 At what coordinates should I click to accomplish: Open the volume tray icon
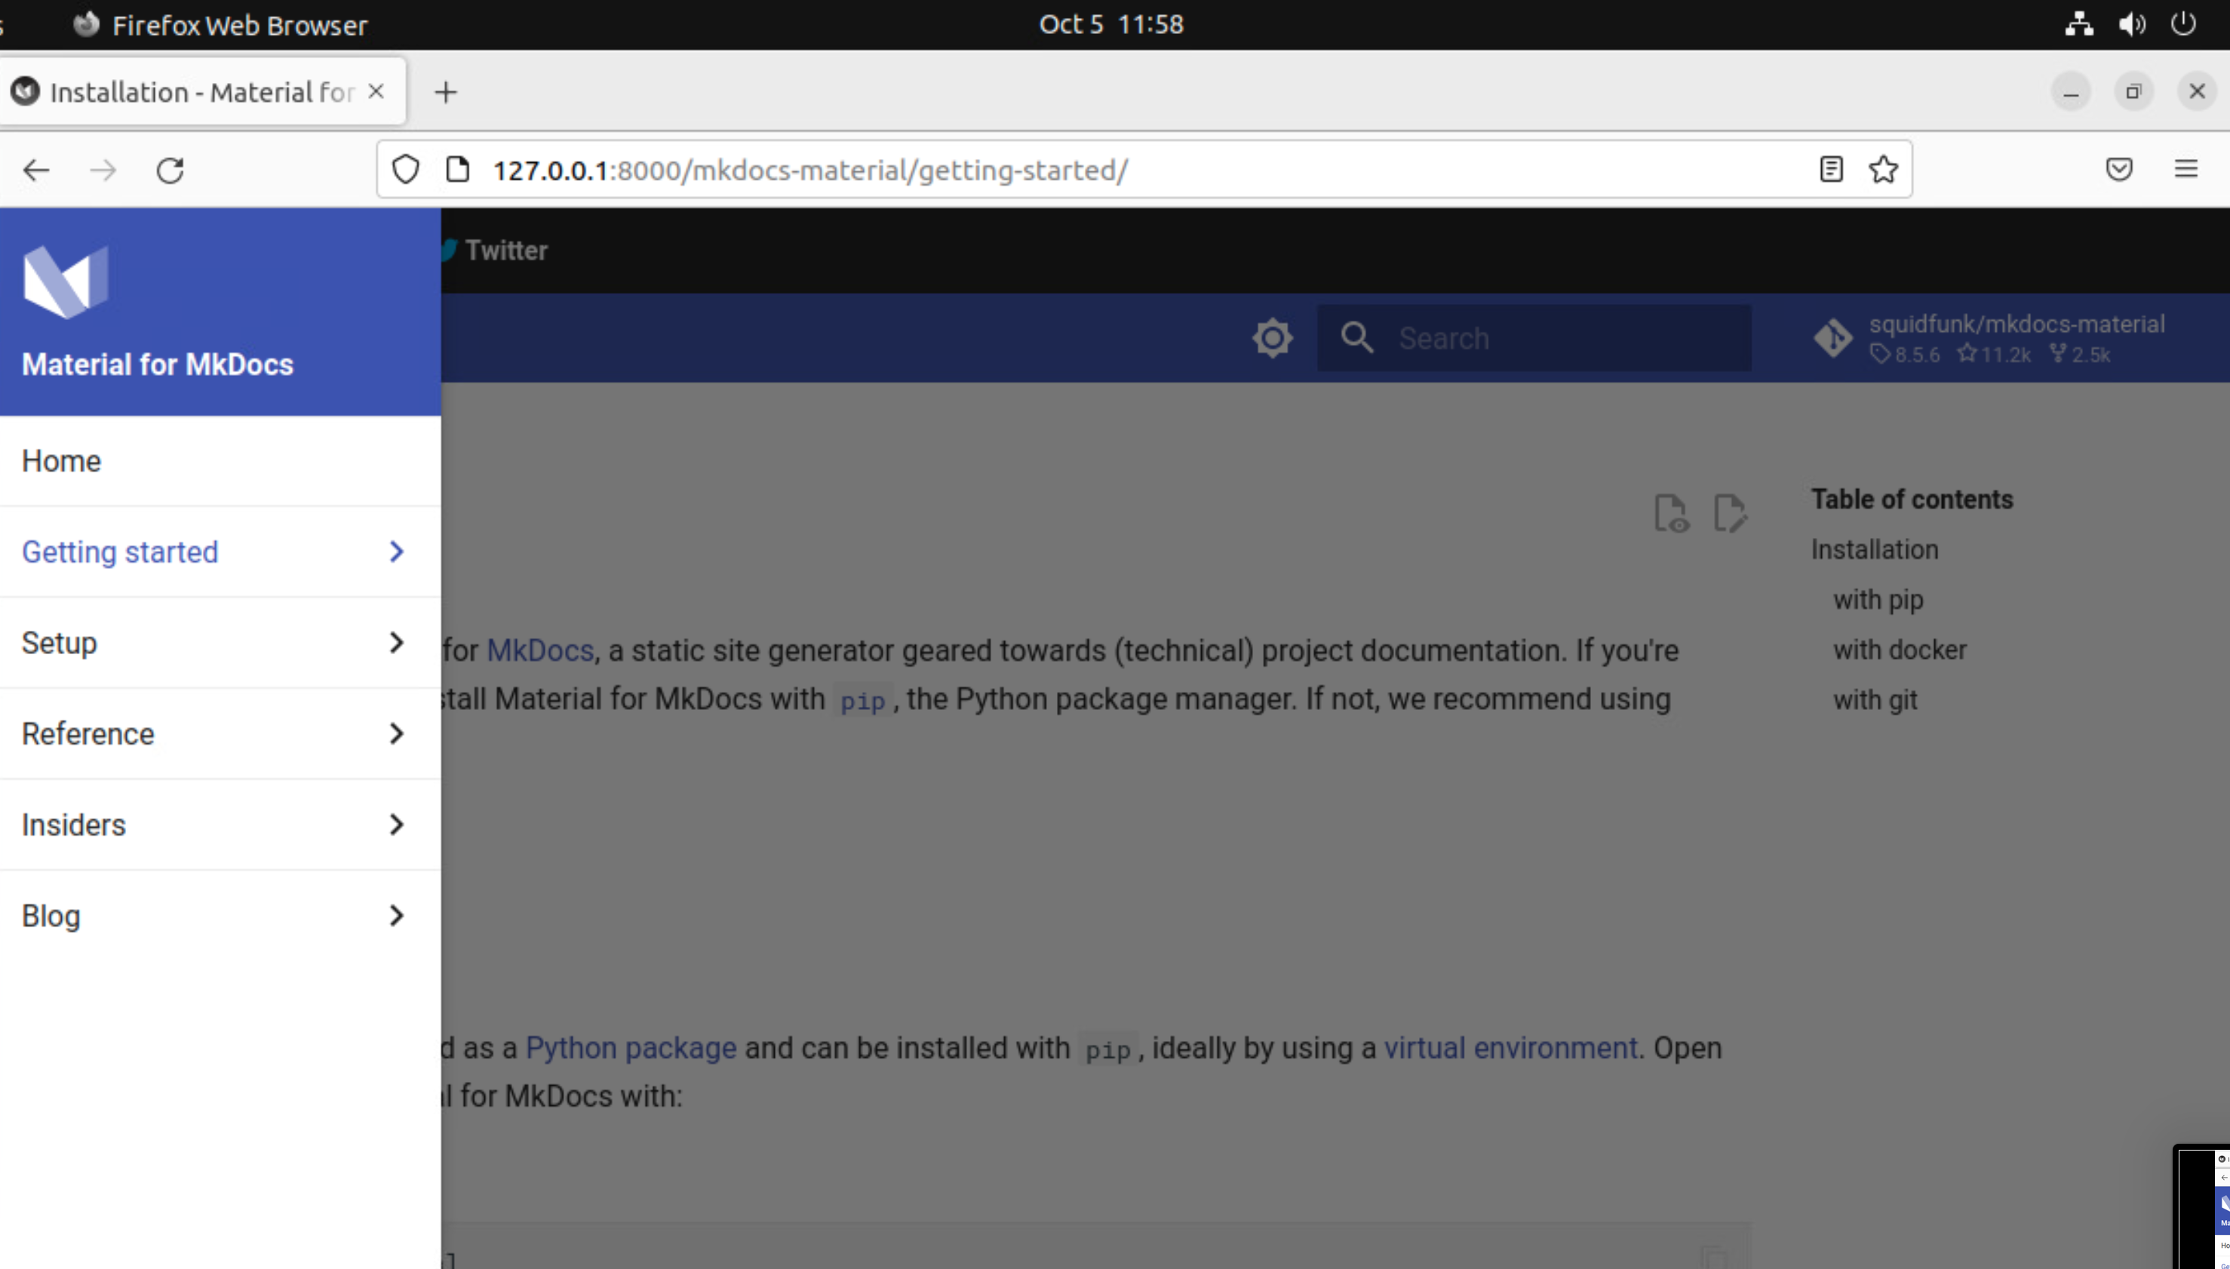(x=2131, y=23)
